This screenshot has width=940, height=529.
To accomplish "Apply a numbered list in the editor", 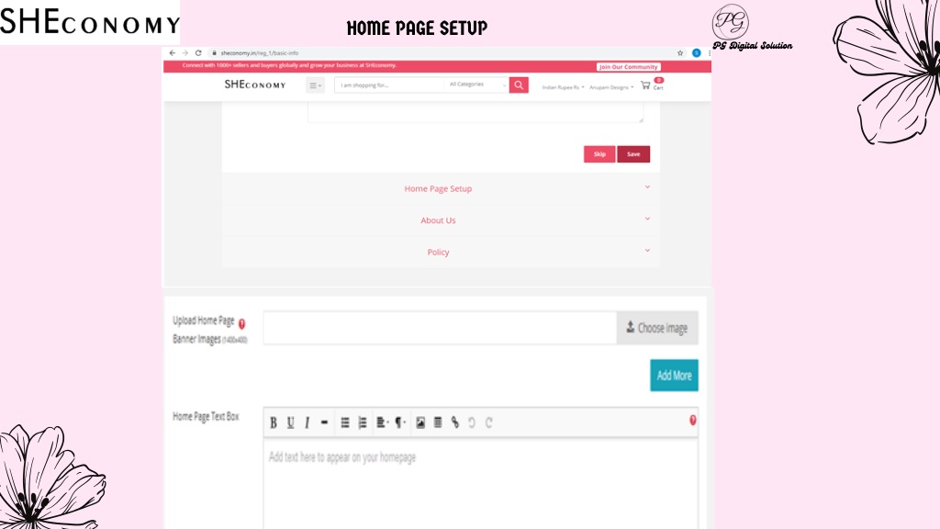I will (362, 422).
